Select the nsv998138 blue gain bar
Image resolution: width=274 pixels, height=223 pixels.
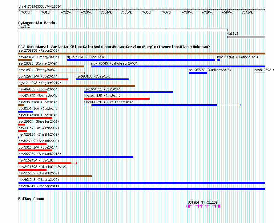(102, 79)
